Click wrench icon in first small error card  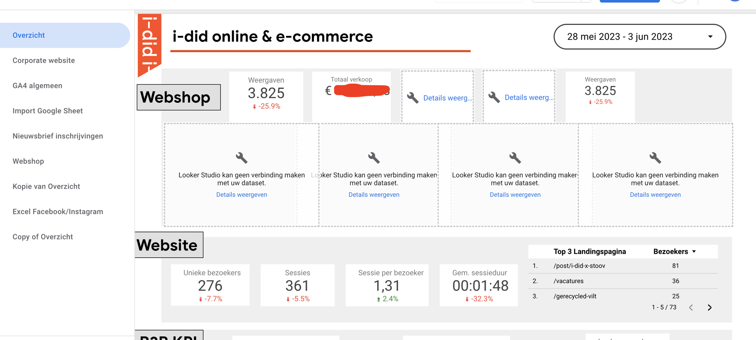click(x=412, y=98)
